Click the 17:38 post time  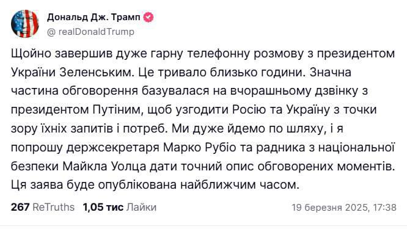pos(384,208)
